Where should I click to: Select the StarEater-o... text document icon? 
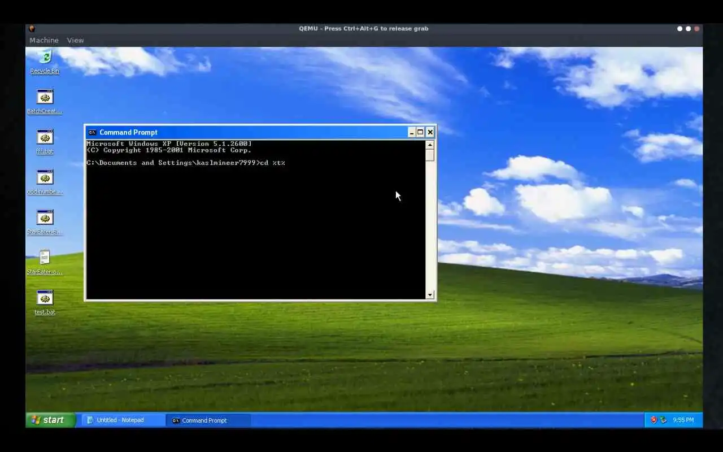45,262
